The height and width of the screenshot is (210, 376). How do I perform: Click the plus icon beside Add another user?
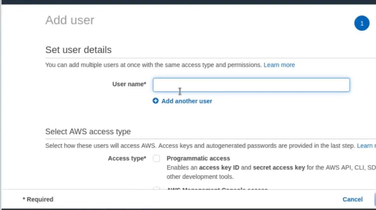(x=155, y=101)
